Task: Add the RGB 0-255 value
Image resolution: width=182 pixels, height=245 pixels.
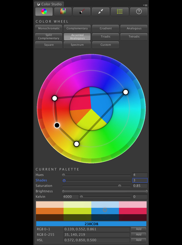Action: [139, 235]
